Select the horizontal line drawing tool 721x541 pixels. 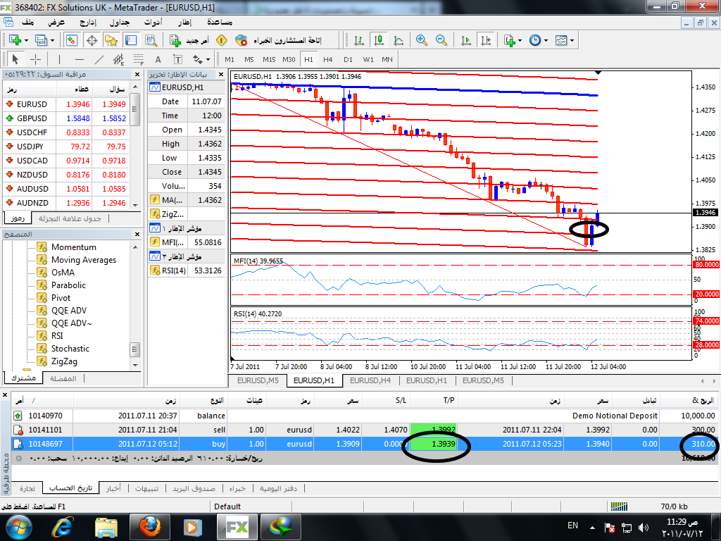coord(80,59)
